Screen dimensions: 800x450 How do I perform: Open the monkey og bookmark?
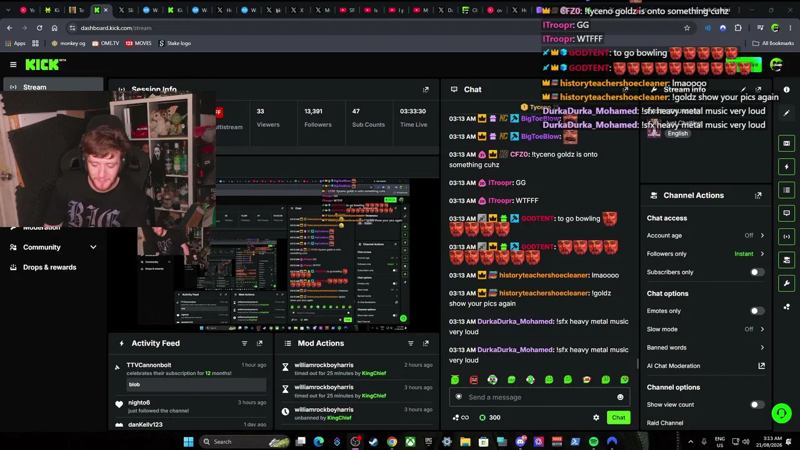68,43
